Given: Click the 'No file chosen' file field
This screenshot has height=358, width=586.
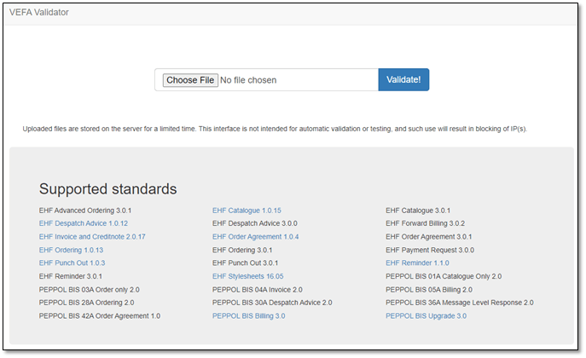Looking at the screenshot, I should [x=248, y=80].
